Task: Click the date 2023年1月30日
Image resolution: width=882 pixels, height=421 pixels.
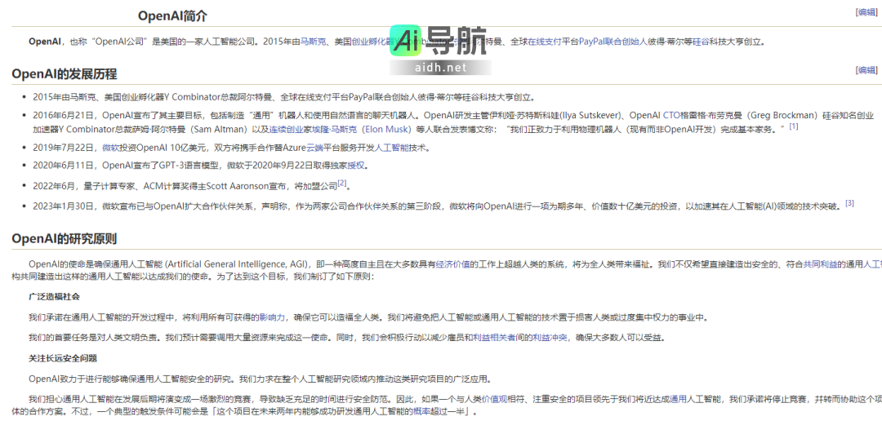Action: (x=61, y=206)
